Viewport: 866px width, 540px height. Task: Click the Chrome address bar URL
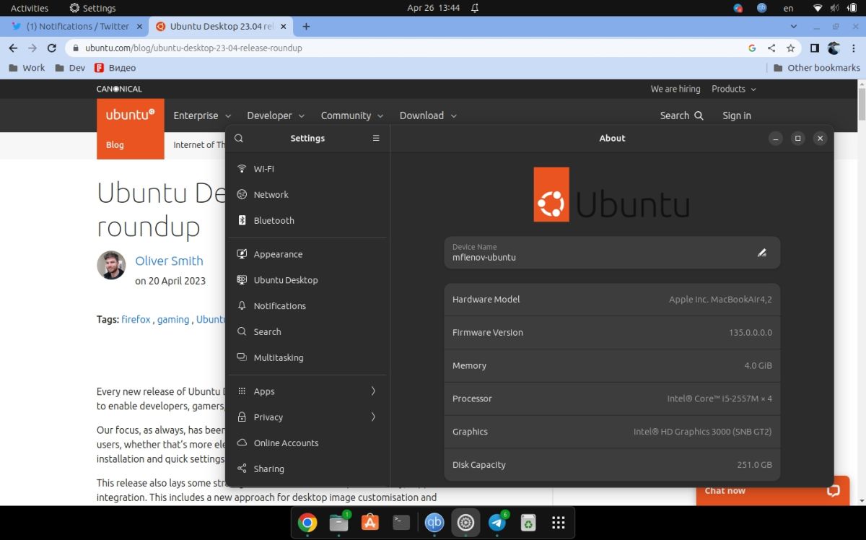coord(193,48)
